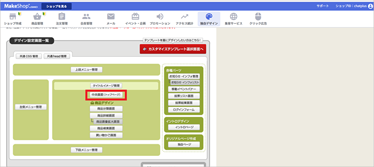
Task: Switch to 共通CSS管理 tab
Action: click(29, 56)
